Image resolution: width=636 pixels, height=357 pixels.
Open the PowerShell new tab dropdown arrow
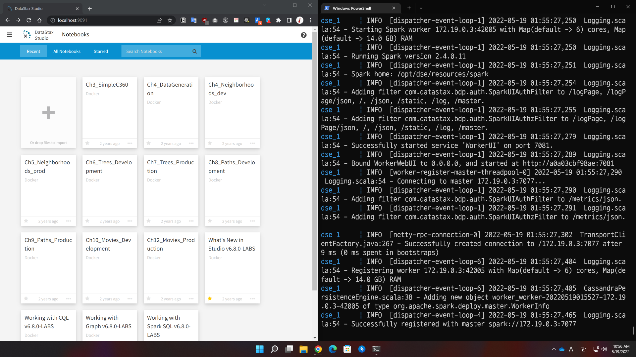(x=421, y=8)
